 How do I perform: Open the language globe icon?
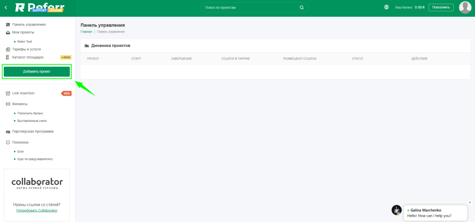387,7
